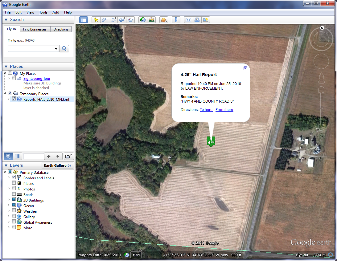The width and height of the screenshot is (337, 261).
Task: Add a path tool
Action: coord(113,20)
